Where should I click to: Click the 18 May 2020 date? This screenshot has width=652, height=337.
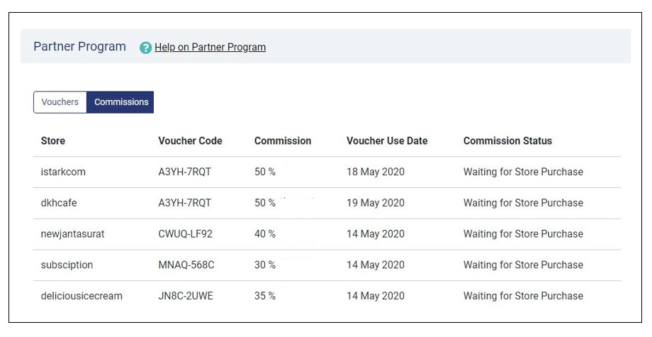click(376, 172)
